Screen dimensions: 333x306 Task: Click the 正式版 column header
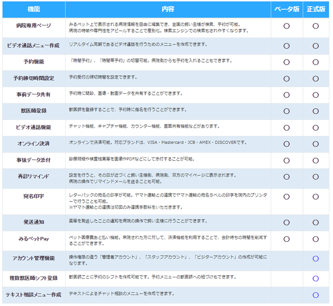316,9
